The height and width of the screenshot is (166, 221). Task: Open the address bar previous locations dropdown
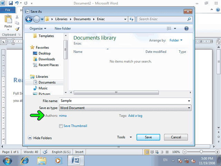(125, 19)
